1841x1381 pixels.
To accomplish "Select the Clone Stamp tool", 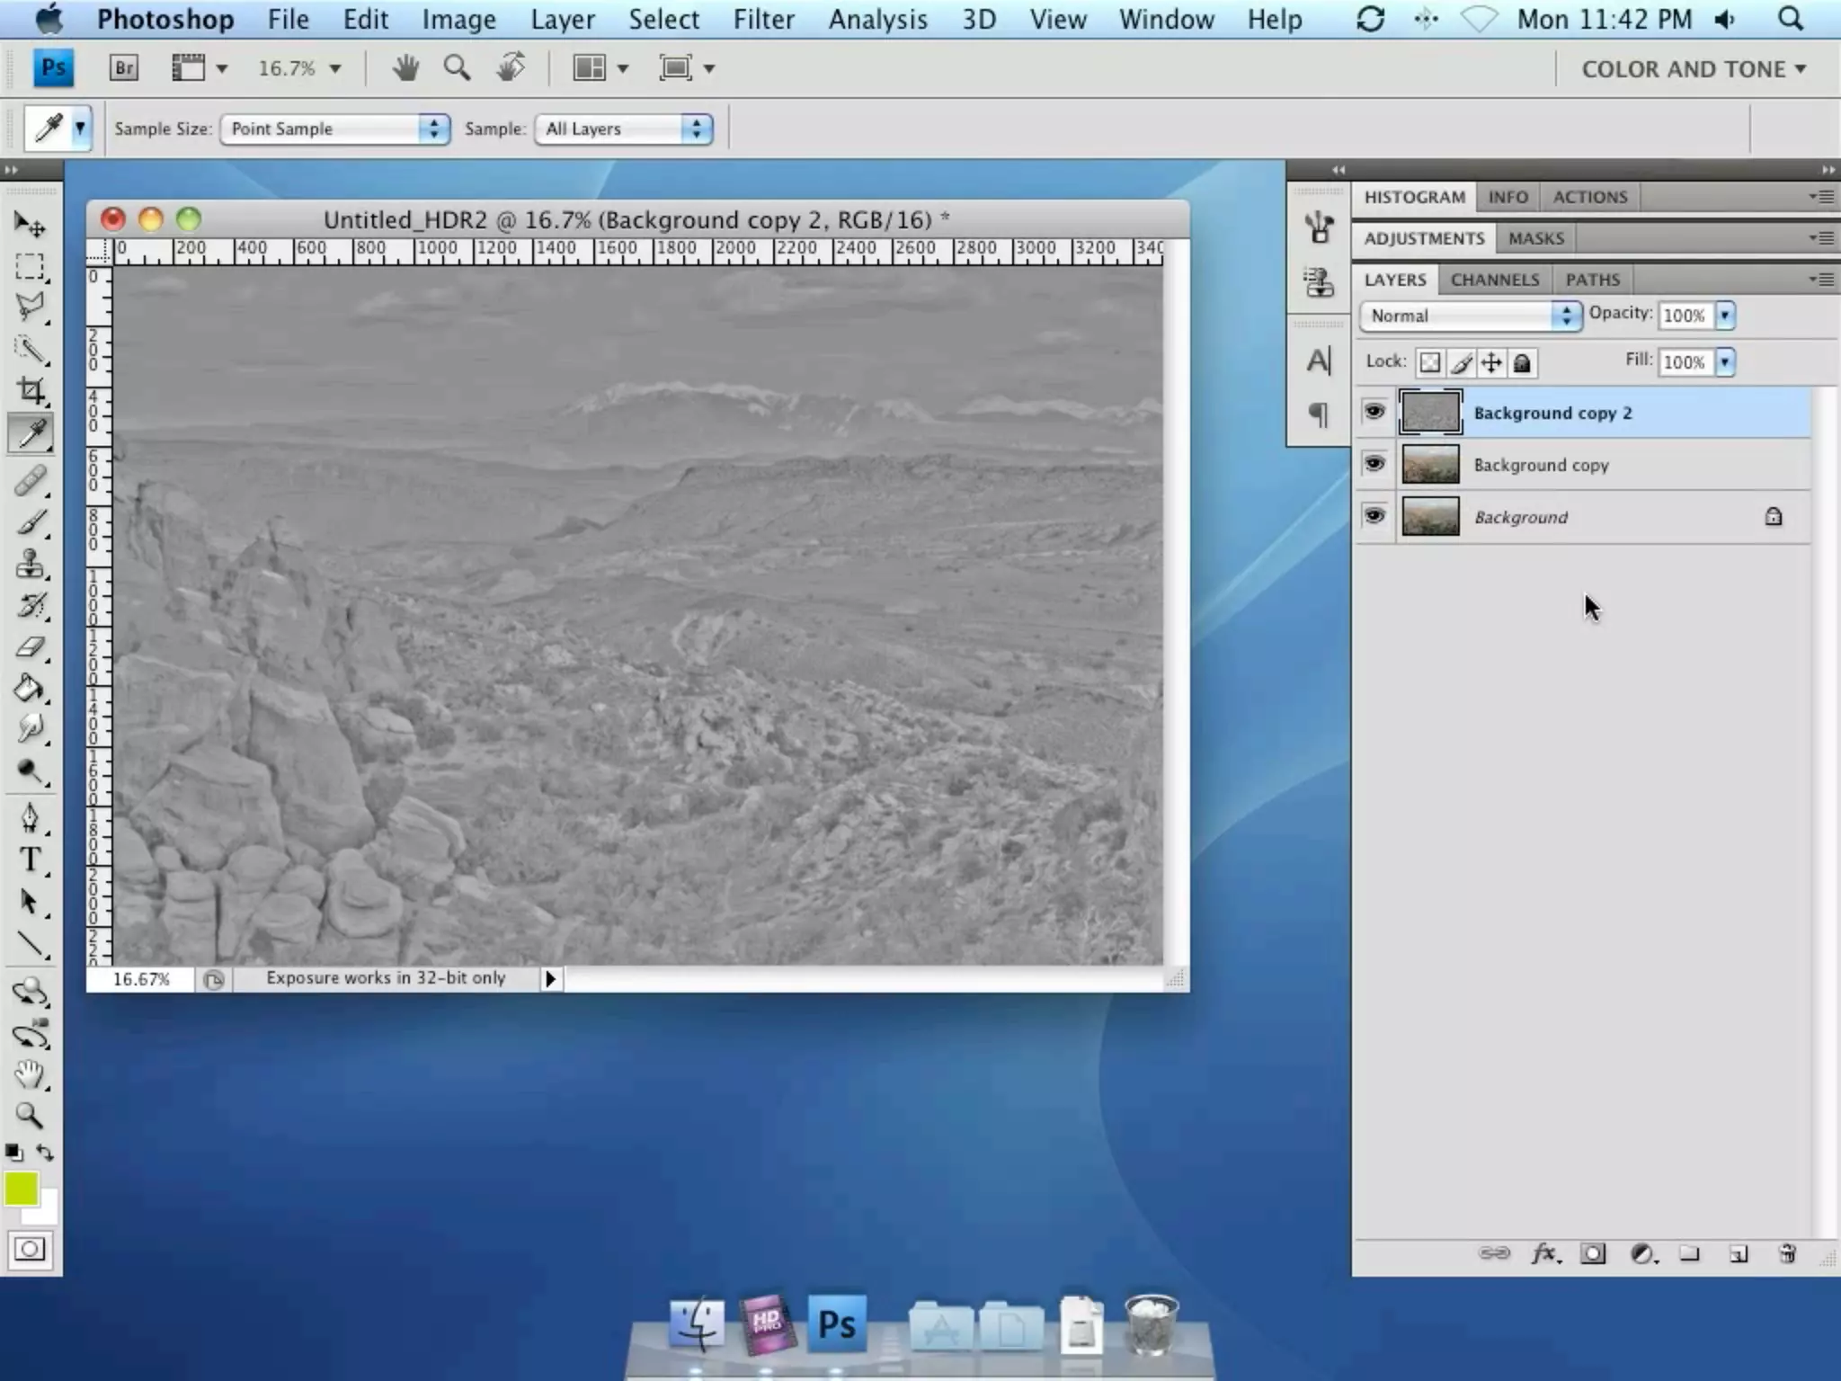I will pyautogui.click(x=31, y=565).
